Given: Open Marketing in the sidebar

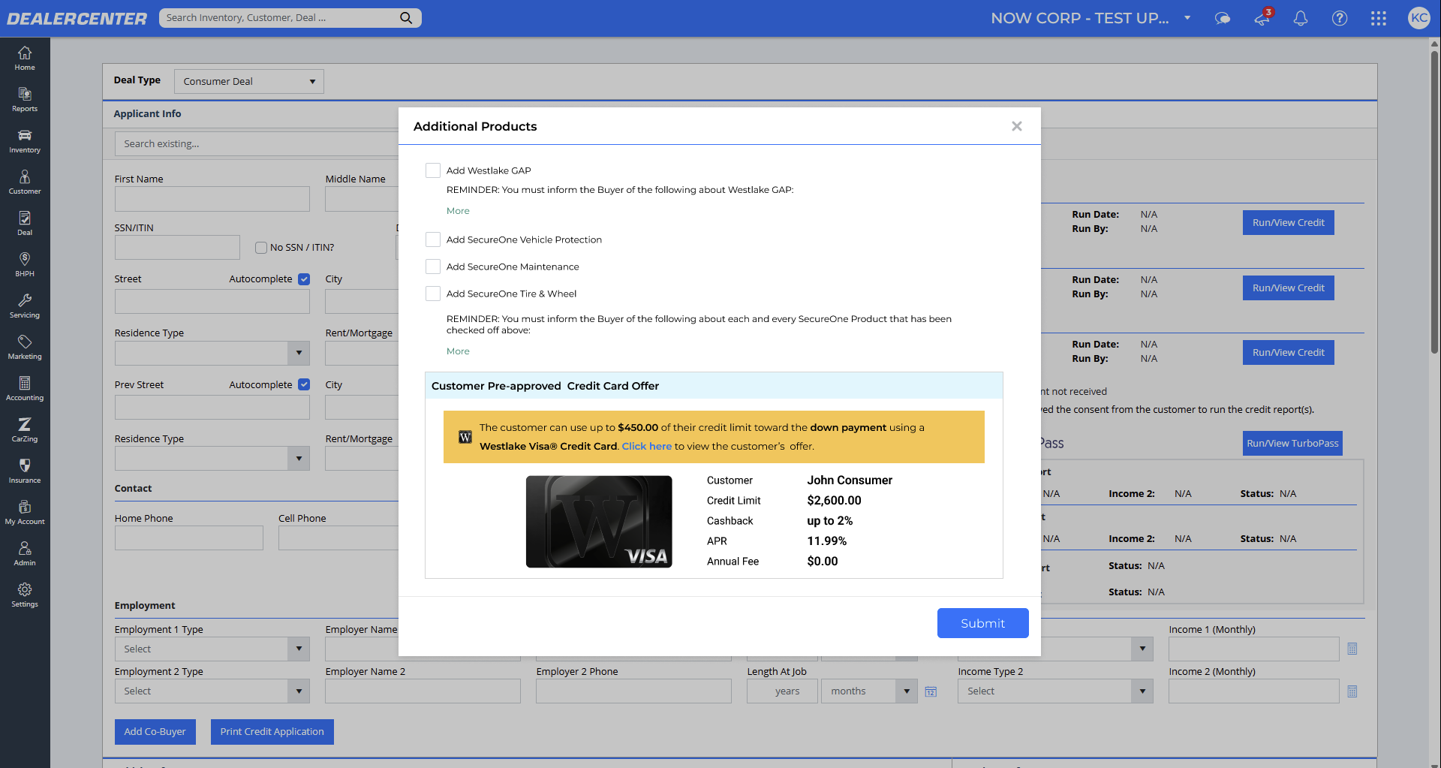Looking at the screenshot, I should click(25, 348).
